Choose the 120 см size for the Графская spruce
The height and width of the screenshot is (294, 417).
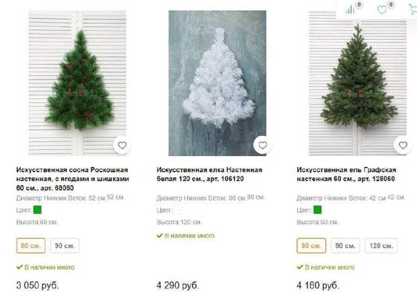coord(381,246)
